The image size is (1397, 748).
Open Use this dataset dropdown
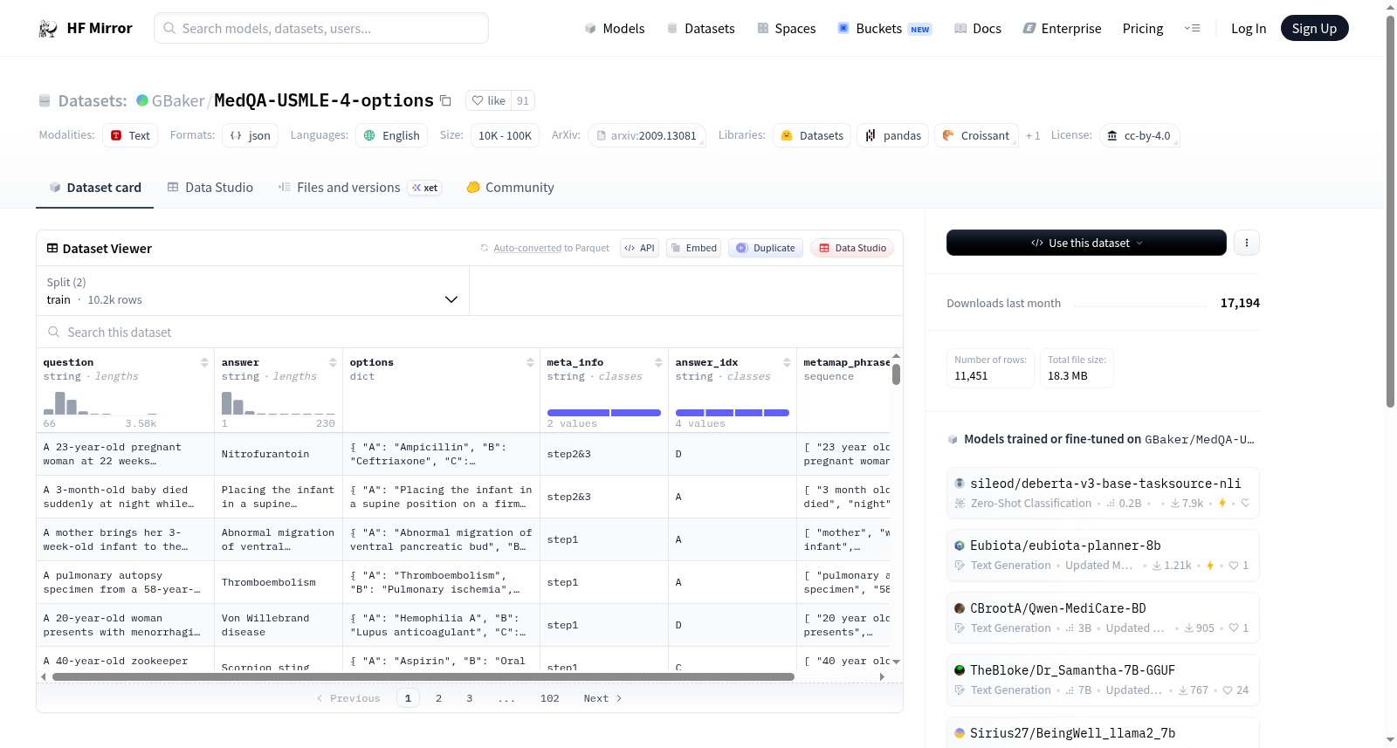pyautogui.click(x=1086, y=243)
